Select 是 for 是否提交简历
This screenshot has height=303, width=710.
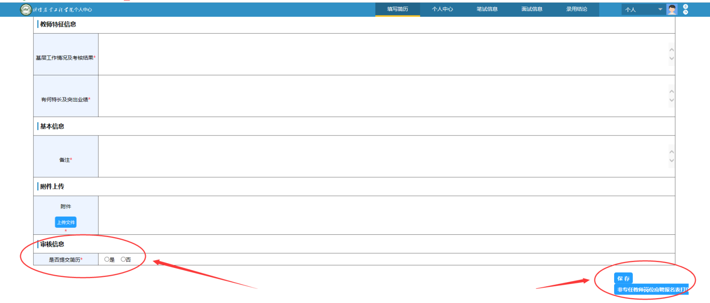point(107,259)
